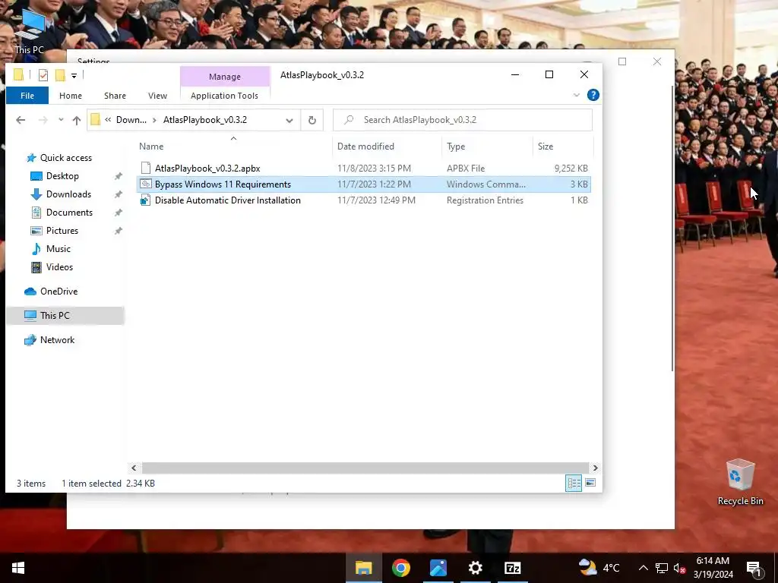Open 7-Zip from the taskbar
This screenshot has width=778, height=583.
pos(513,568)
